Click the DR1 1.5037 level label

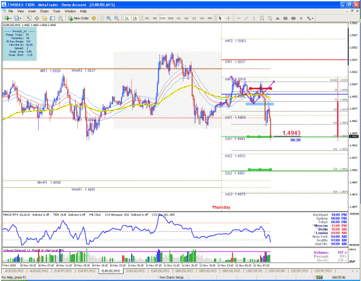coord(235,62)
